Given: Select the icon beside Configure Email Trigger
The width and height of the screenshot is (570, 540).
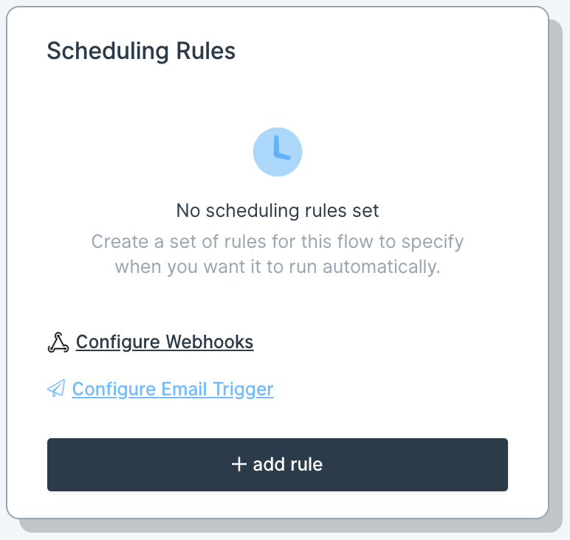Looking at the screenshot, I should [x=56, y=389].
